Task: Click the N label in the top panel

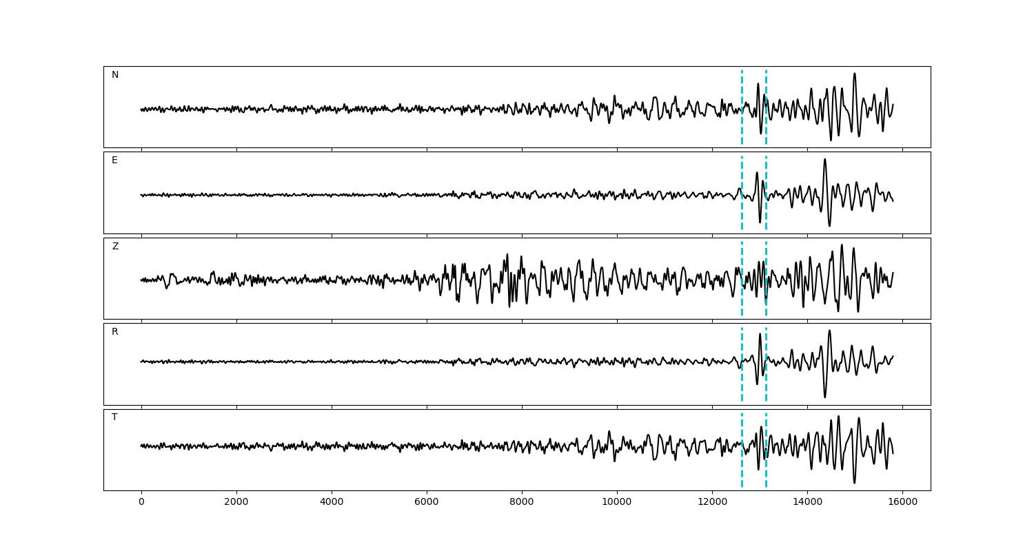Action: (x=115, y=75)
